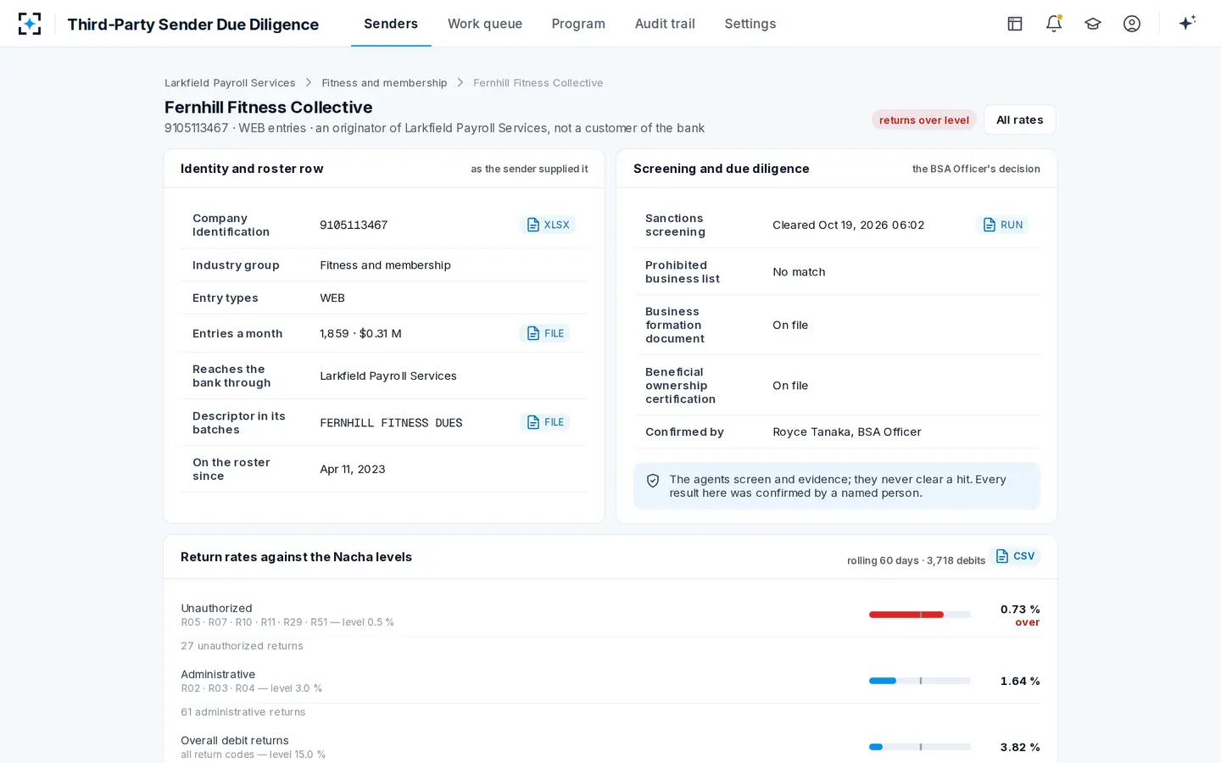The image size is (1221, 763).
Task: Open the FILE chip for Descriptor in its batches
Action: click(x=544, y=422)
